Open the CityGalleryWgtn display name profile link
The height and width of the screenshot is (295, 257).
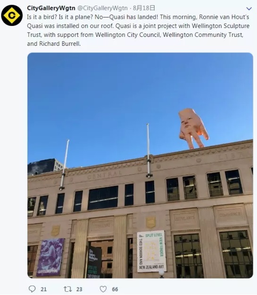click(x=51, y=8)
